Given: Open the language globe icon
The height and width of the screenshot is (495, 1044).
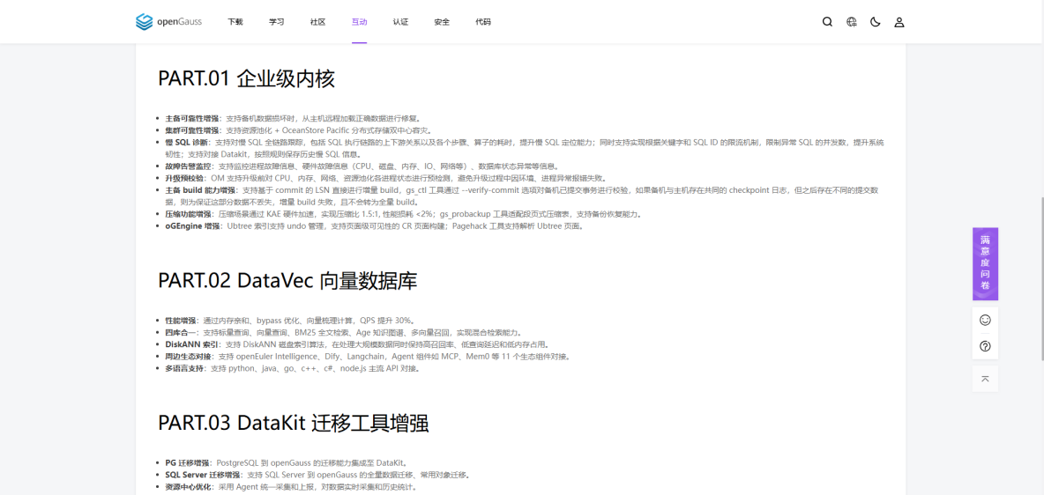Looking at the screenshot, I should (851, 22).
